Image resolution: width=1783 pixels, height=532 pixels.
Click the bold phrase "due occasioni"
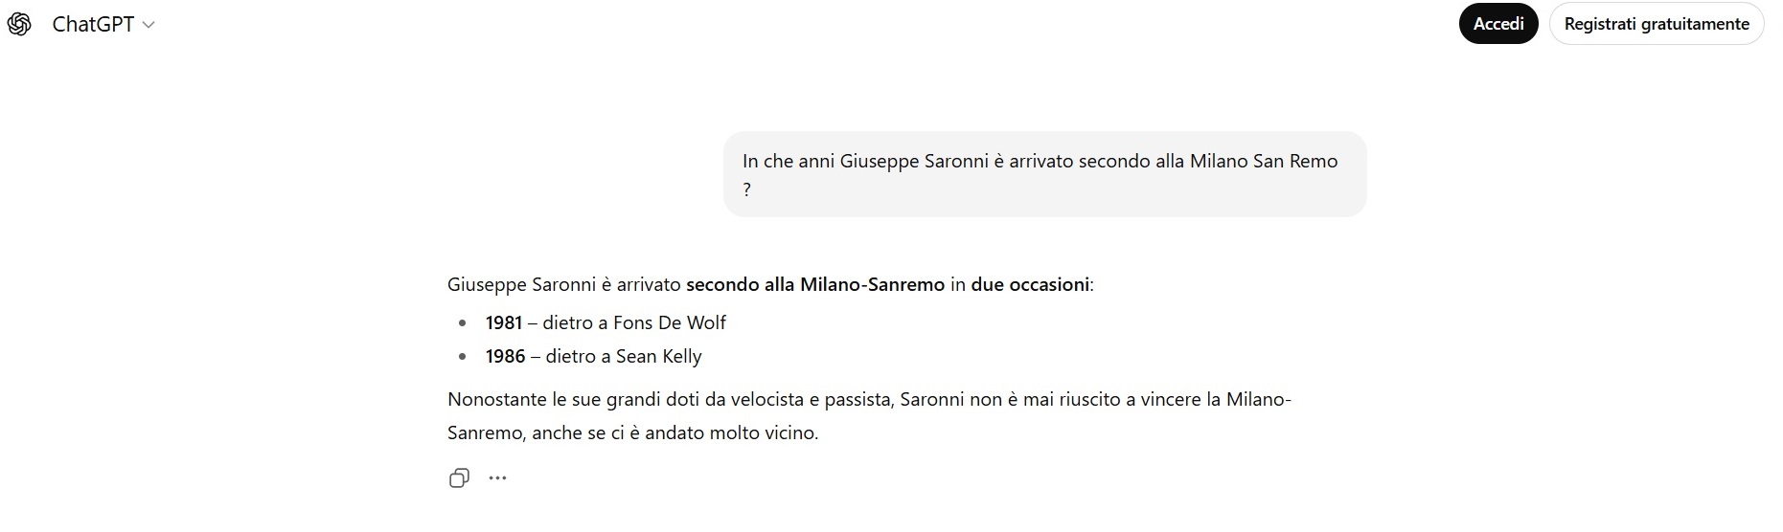pyautogui.click(x=1030, y=284)
